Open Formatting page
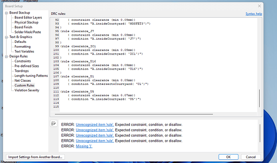277x163 pixels. [22, 46]
